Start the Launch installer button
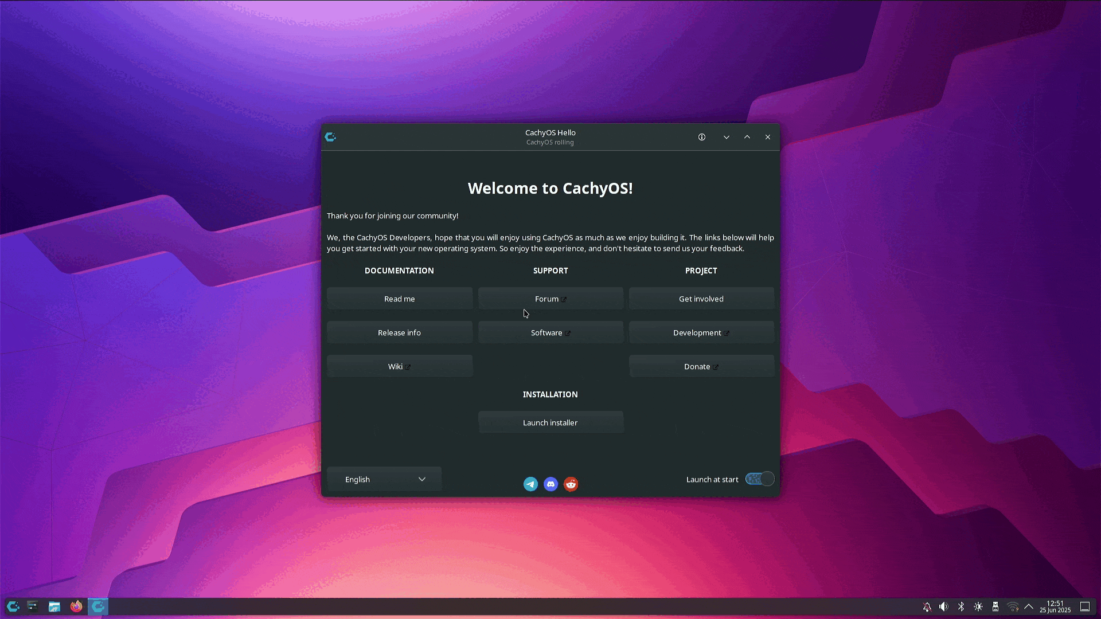Image resolution: width=1101 pixels, height=619 pixels. pos(550,422)
